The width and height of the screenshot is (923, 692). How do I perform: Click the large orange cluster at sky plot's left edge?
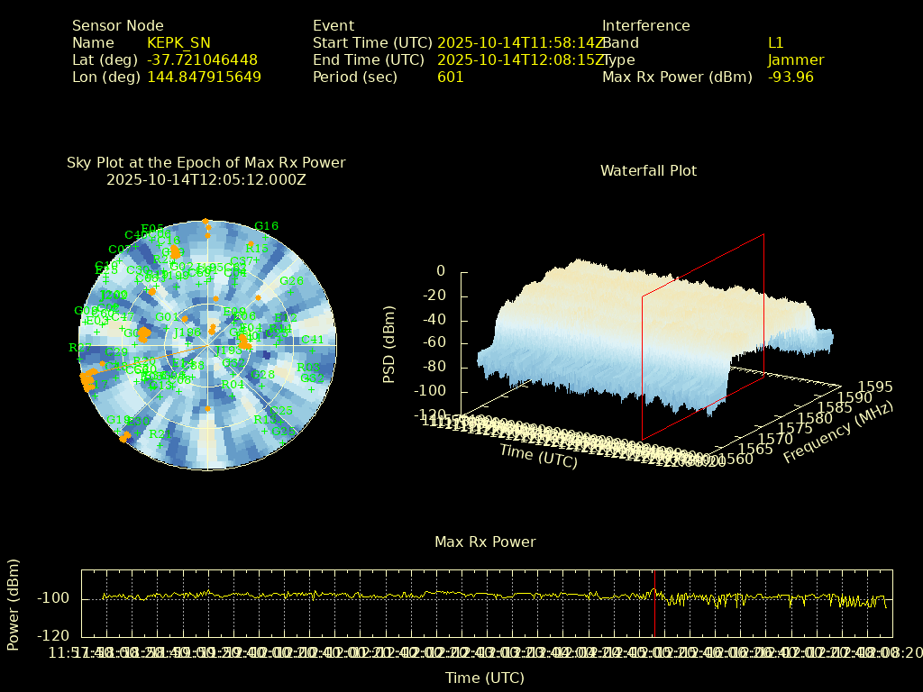click(x=87, y=381)
